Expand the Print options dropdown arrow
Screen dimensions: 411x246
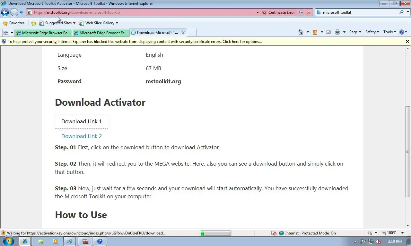tap(344, 32)
